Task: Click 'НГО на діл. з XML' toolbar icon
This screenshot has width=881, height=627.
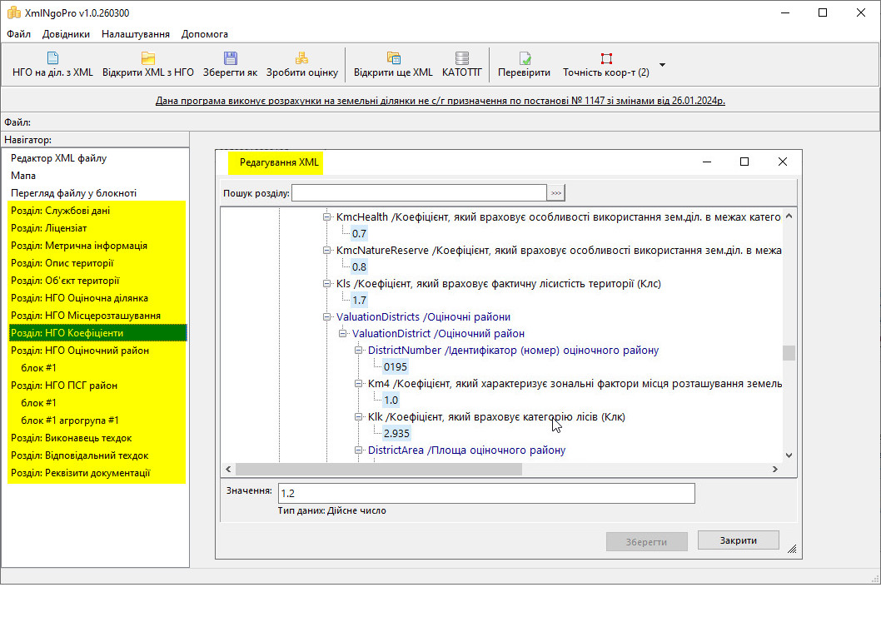Action: (x=52, y=58)
